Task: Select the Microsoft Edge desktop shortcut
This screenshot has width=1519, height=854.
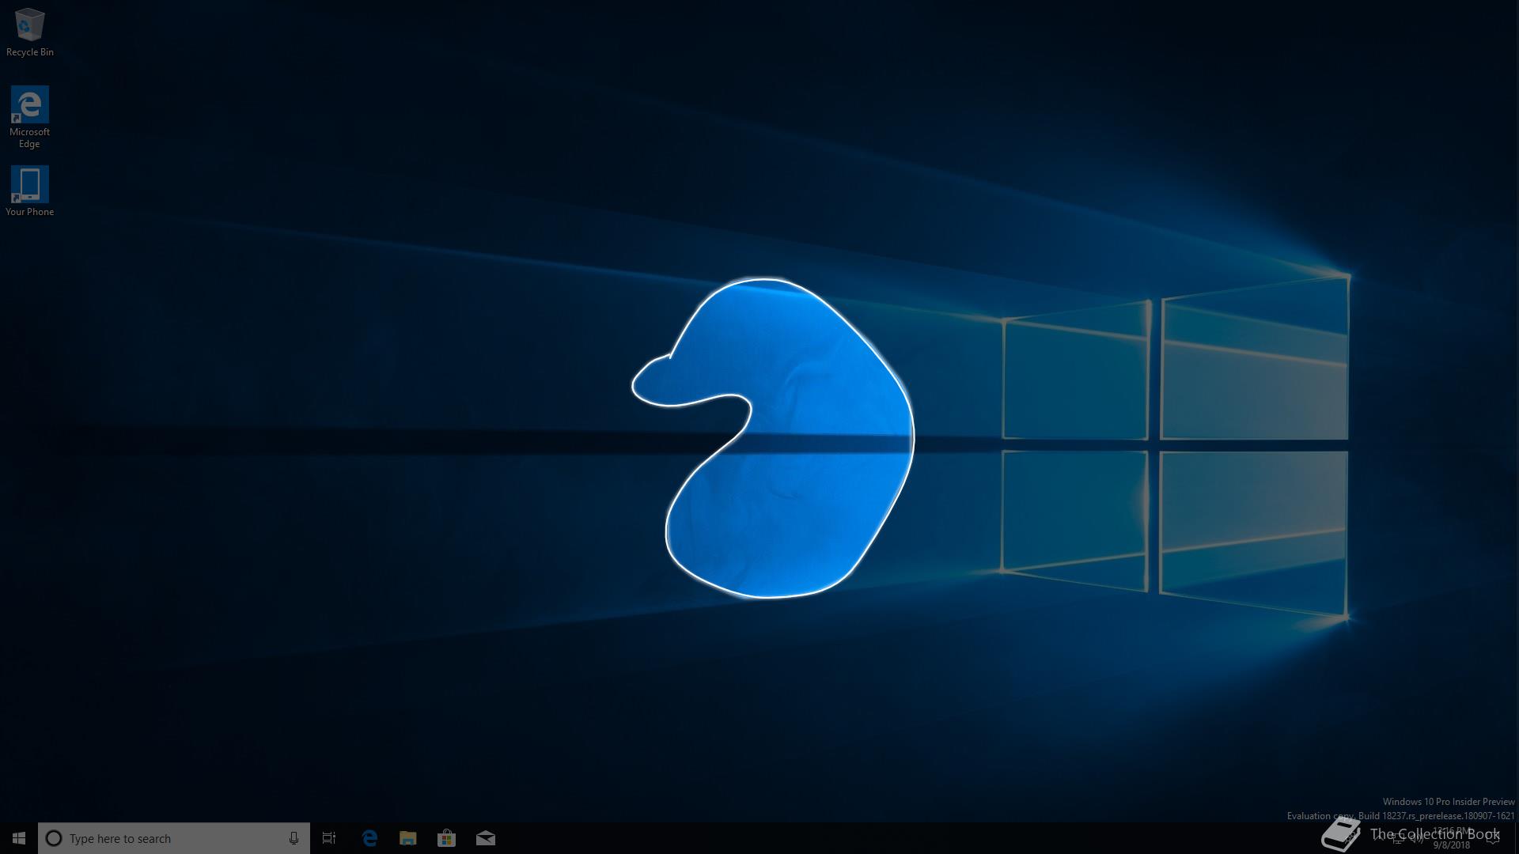Action: pyautogui.click(x=29, y=117)
